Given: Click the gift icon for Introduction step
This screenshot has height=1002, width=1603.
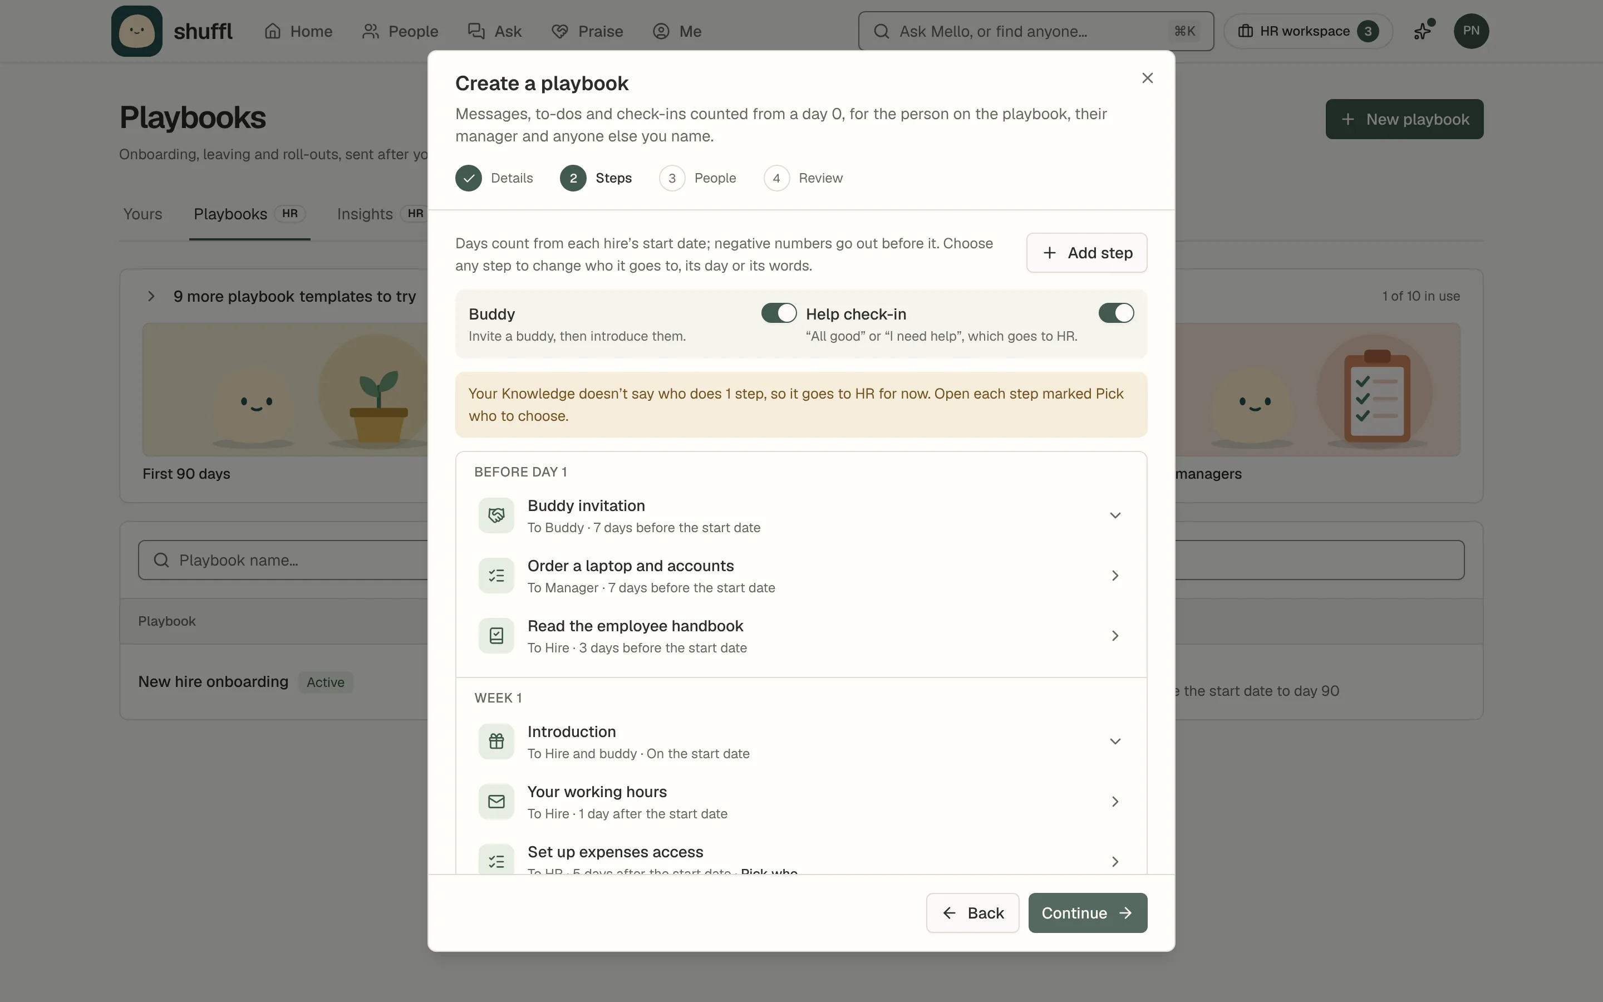Looking at the screenshot, I should pos(496,741).
